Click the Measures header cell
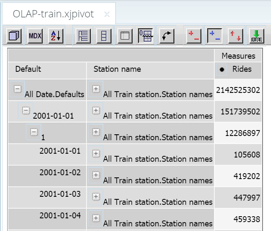This screenshot has width=271, height=231. 238,56
